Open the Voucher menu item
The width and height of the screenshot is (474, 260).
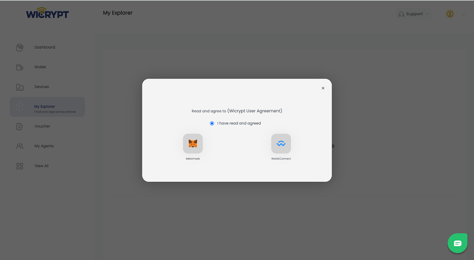(x=42, y=126)
